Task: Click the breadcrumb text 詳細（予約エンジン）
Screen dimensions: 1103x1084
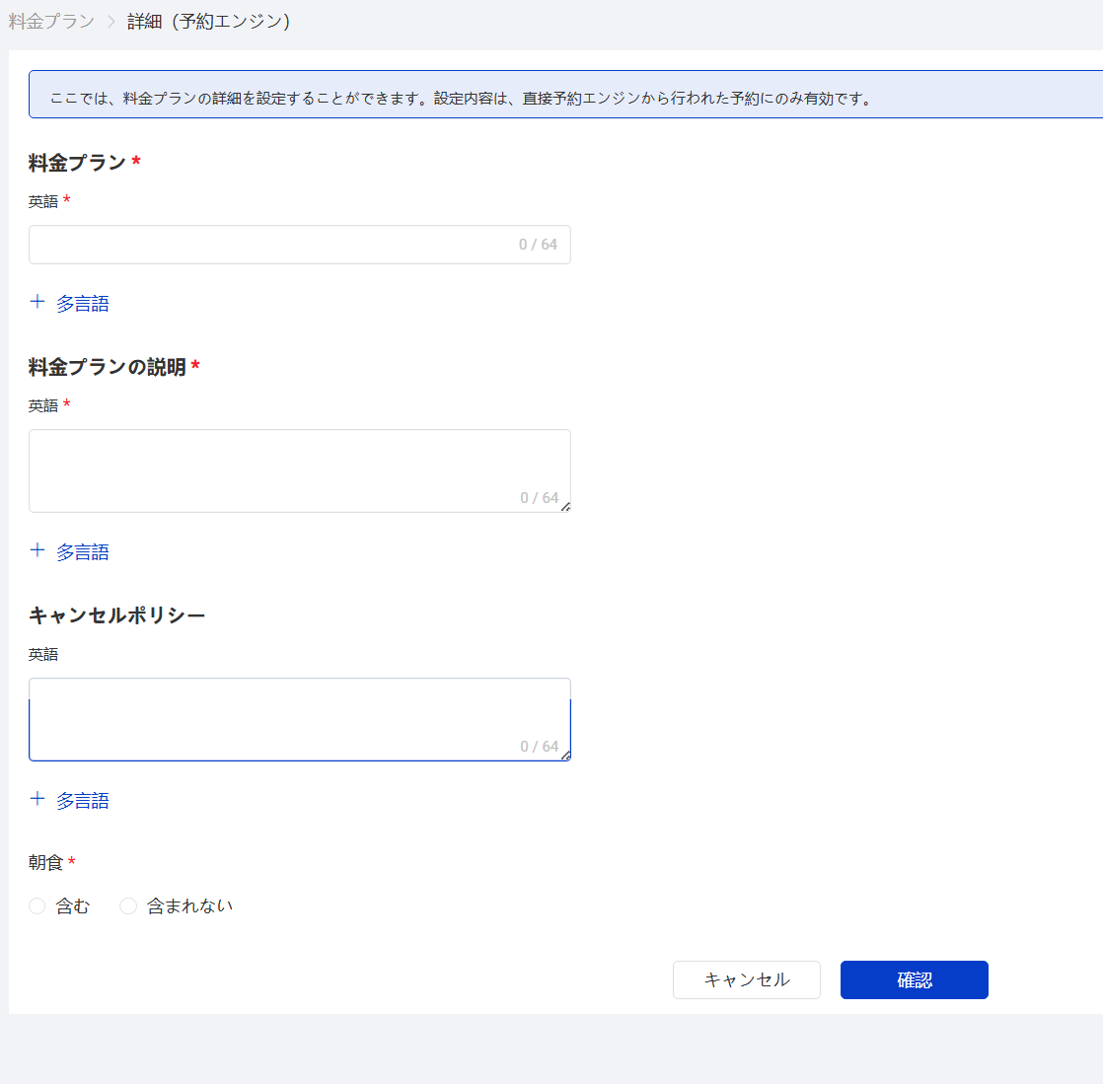Action: (207, 21)
